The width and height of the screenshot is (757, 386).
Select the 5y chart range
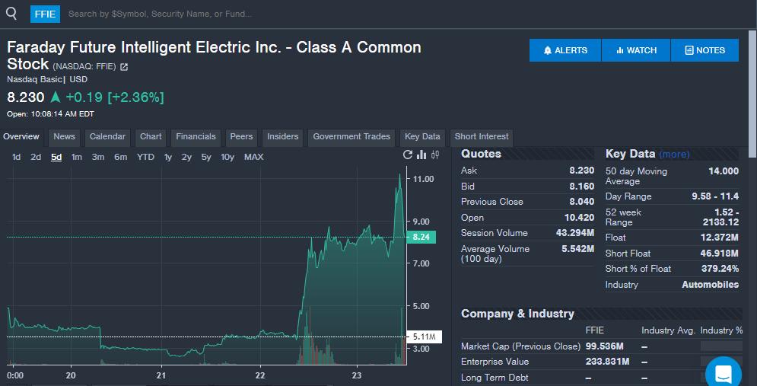tap(206, 157)
